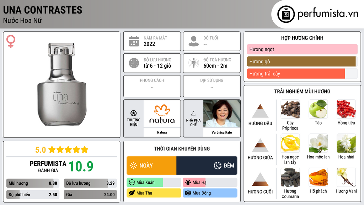Click the Verônica Kato name caption
Viewport: 364px width, 205px height.
click(222, 132)
